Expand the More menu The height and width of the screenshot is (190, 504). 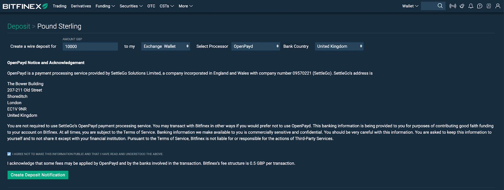click(186, 6)
